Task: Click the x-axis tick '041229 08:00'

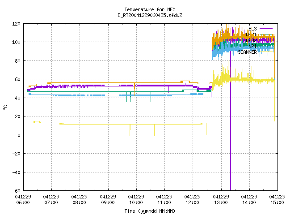Action: pyautogui.click(x=80, y=199)
